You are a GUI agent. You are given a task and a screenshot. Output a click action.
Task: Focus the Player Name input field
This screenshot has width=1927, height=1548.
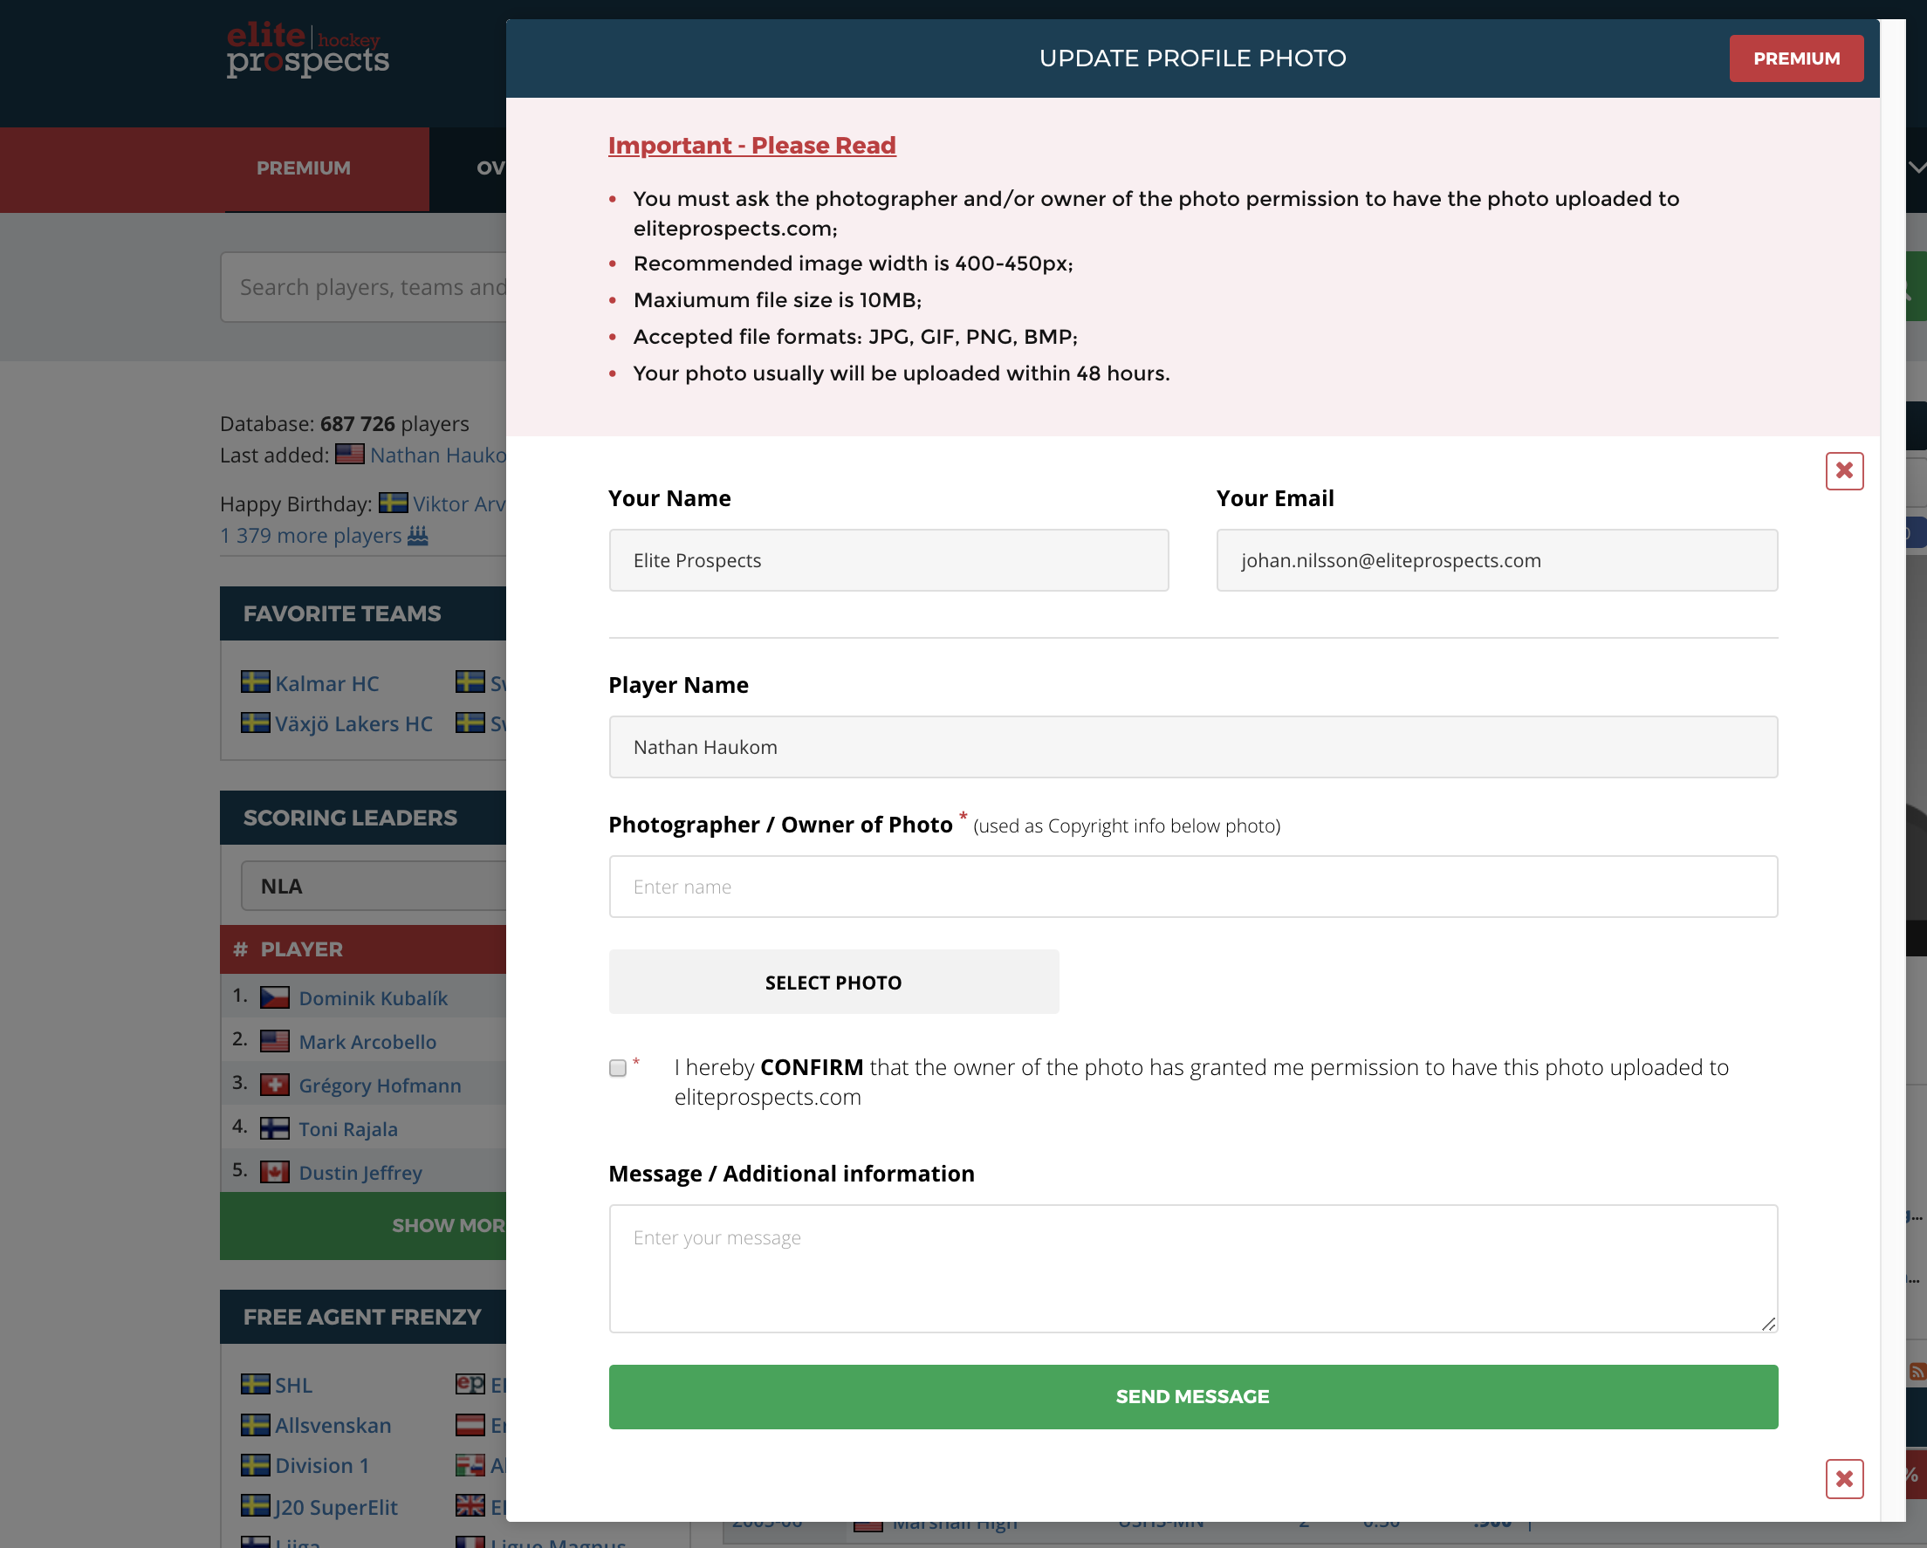(x=1192, y=747)
